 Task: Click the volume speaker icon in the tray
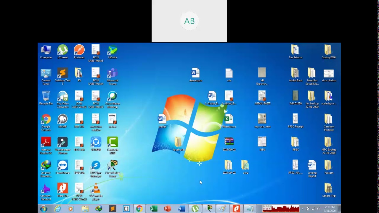[319, 209]
